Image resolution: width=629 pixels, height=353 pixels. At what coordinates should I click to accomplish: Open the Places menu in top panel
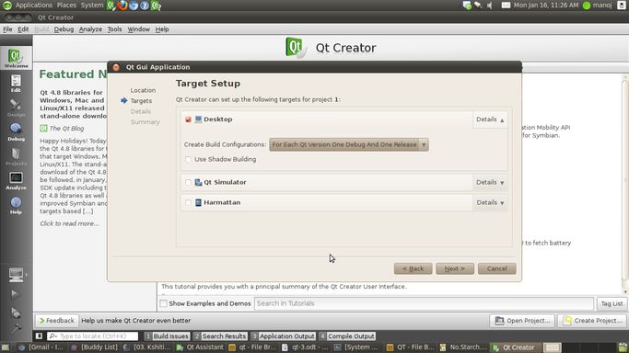tap(66, 6)
